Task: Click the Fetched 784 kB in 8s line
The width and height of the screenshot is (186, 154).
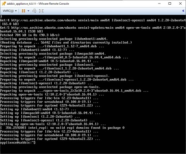Action: 30,35
